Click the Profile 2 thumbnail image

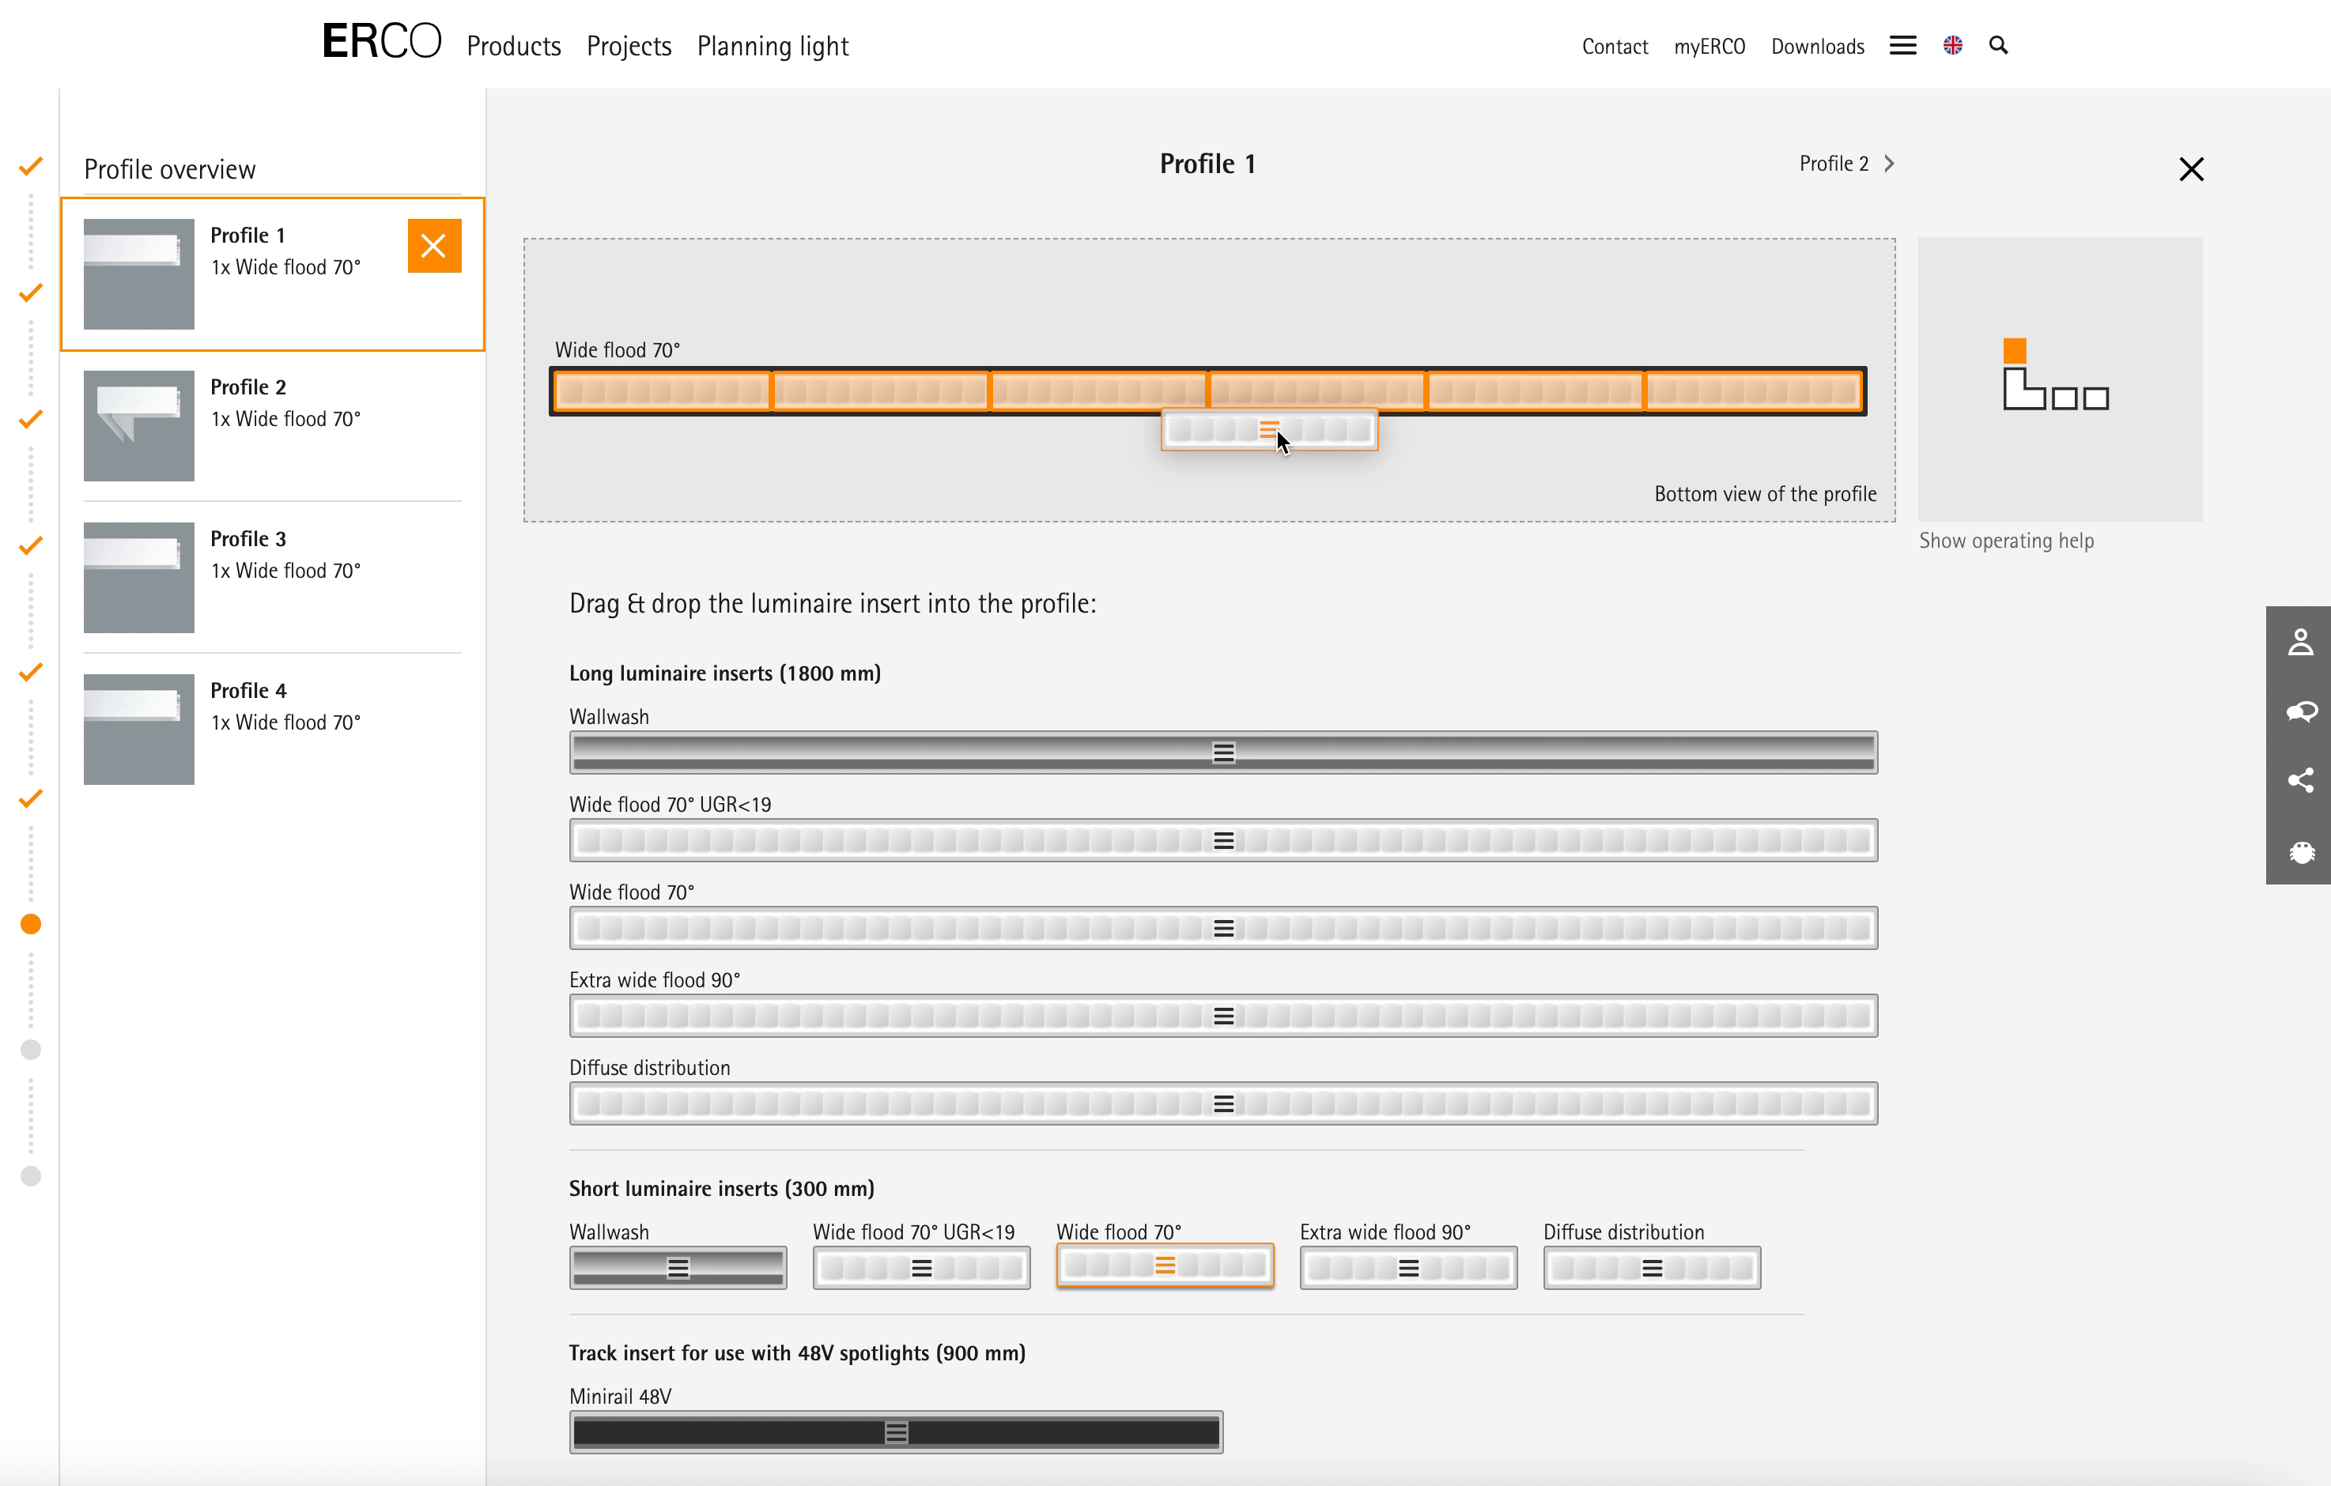coord(138,426)
